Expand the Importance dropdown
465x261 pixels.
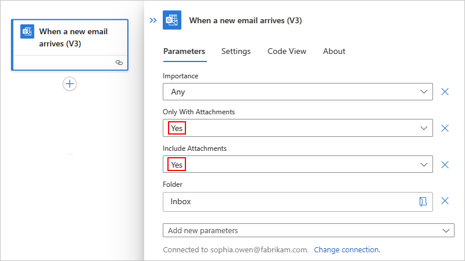tap(424, 92)
